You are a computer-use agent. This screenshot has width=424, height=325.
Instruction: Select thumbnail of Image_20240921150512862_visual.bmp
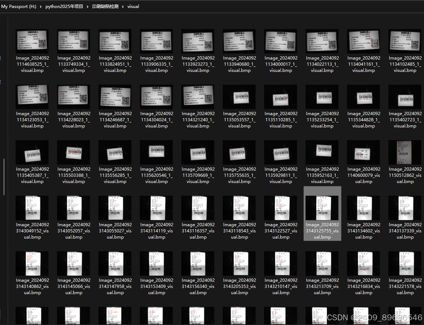pos(405,153)
